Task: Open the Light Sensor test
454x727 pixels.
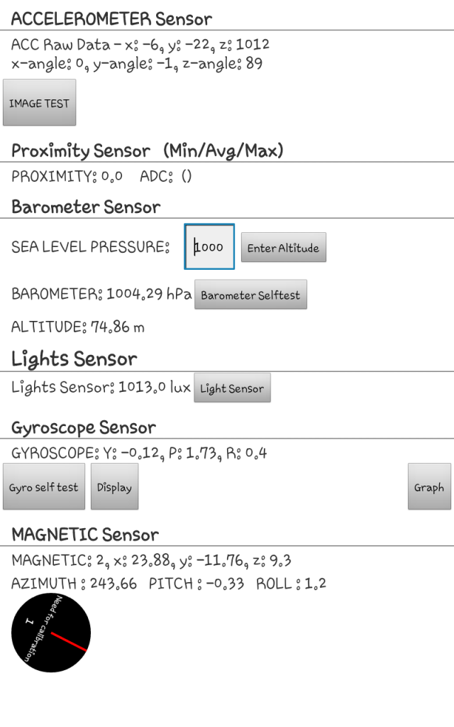Action: (x=232, y=388)
